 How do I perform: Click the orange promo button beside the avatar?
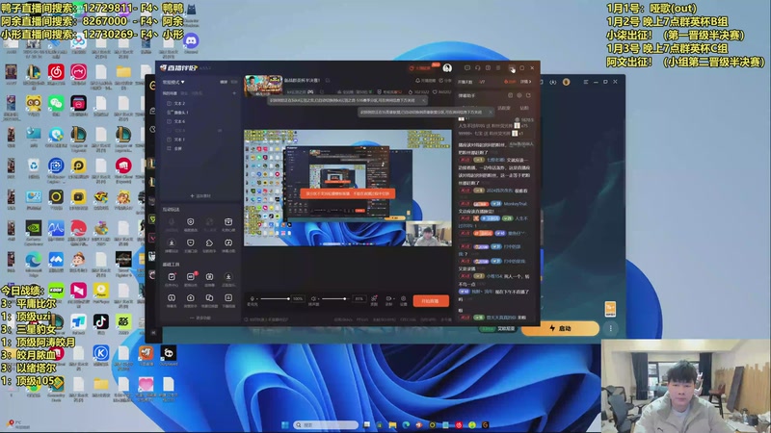(422, 67)
